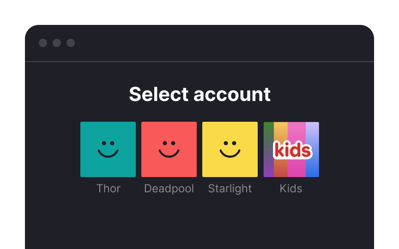Click the first window control dot
This screenshot has height=249, width=399.
click(43, 43)
